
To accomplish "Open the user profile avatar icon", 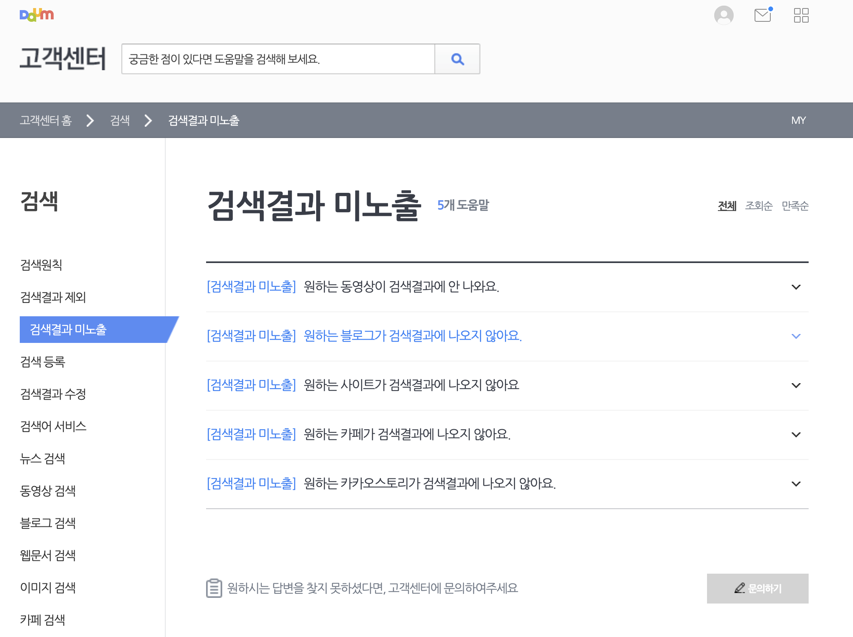I will pyautogui.click(x=724, y=15).
